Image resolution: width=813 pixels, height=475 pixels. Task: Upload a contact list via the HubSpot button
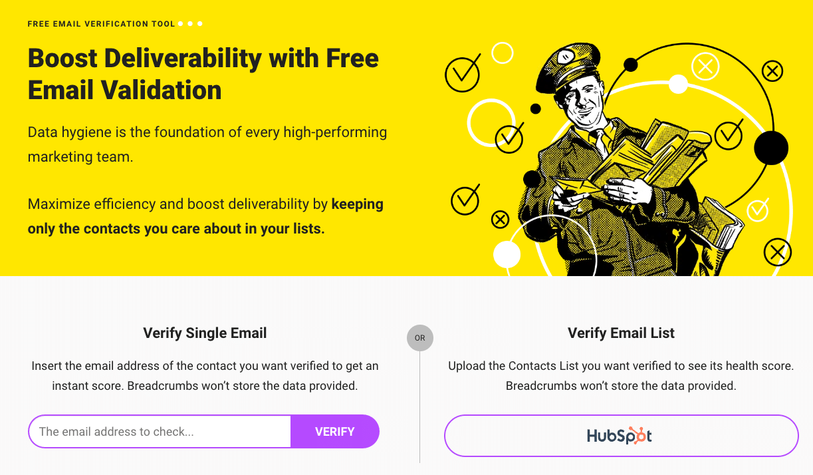(x=621, y=436)
